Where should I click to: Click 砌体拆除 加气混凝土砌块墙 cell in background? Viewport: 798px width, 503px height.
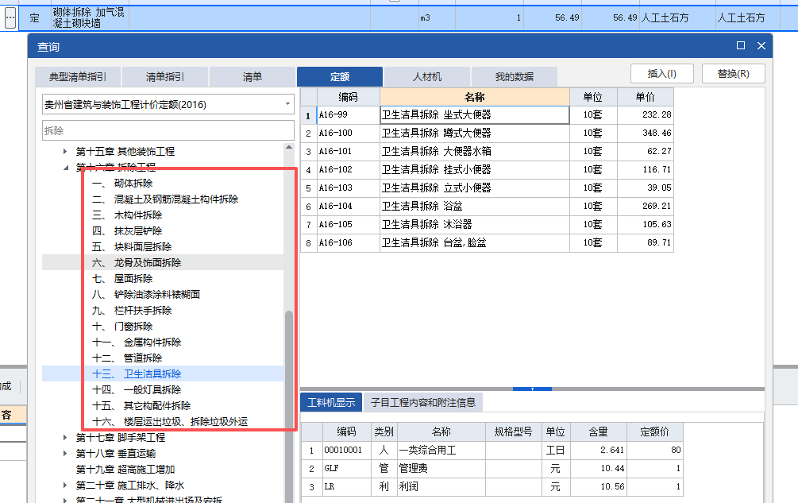(x=90, y=17)
